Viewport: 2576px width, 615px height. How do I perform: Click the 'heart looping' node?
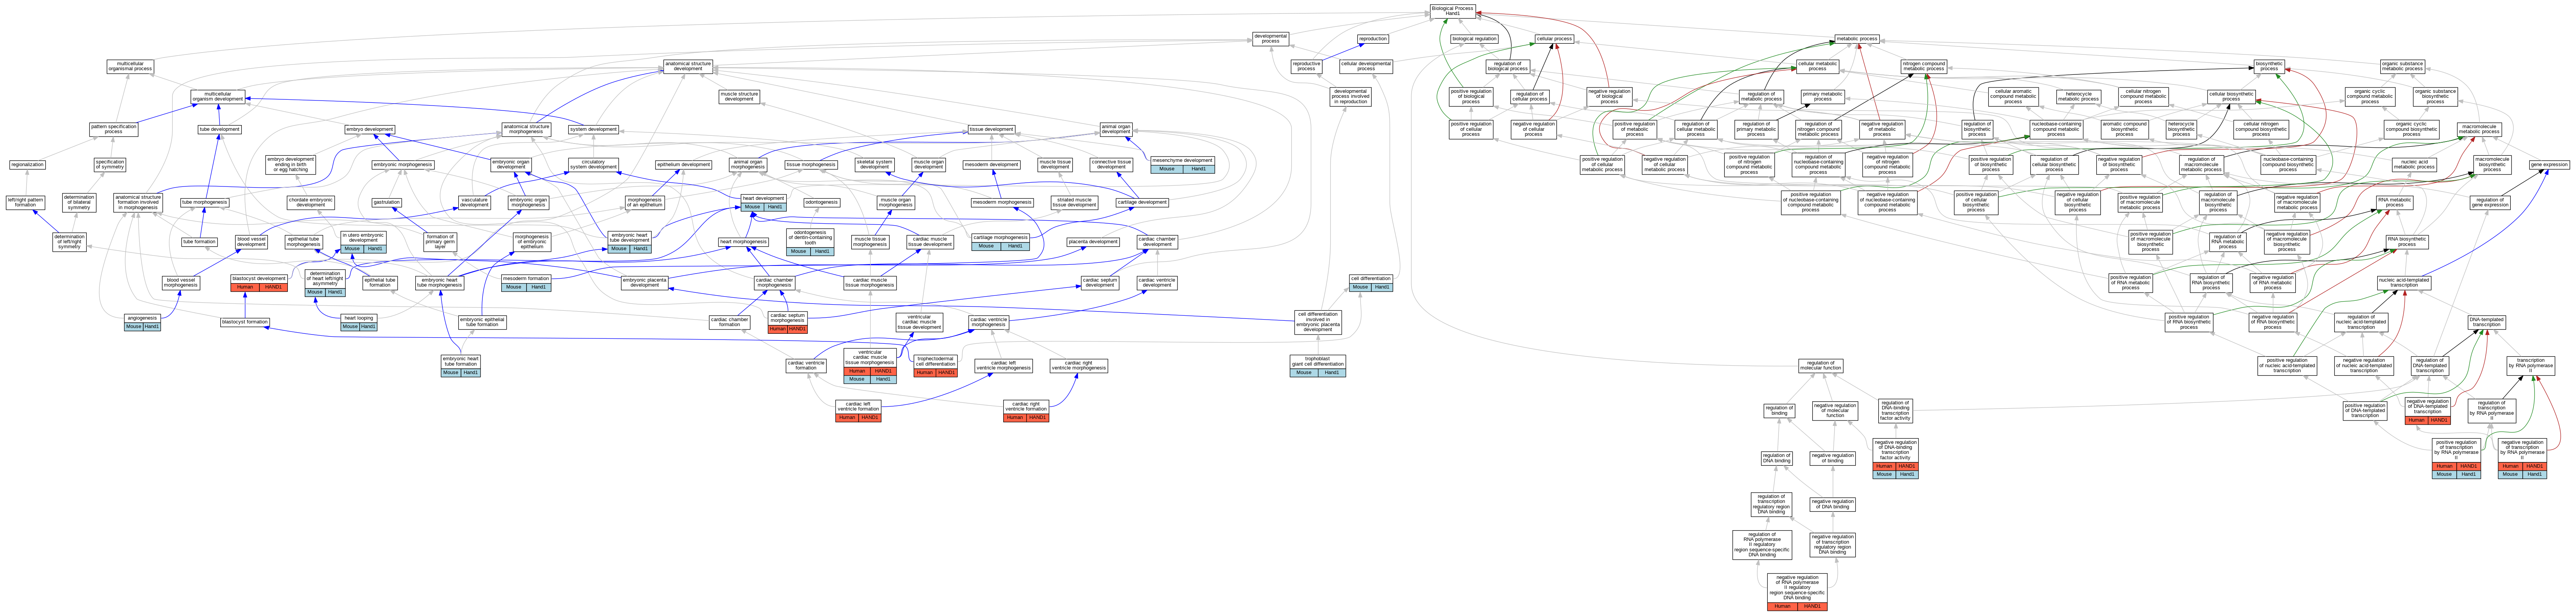(x=358, y=318)
